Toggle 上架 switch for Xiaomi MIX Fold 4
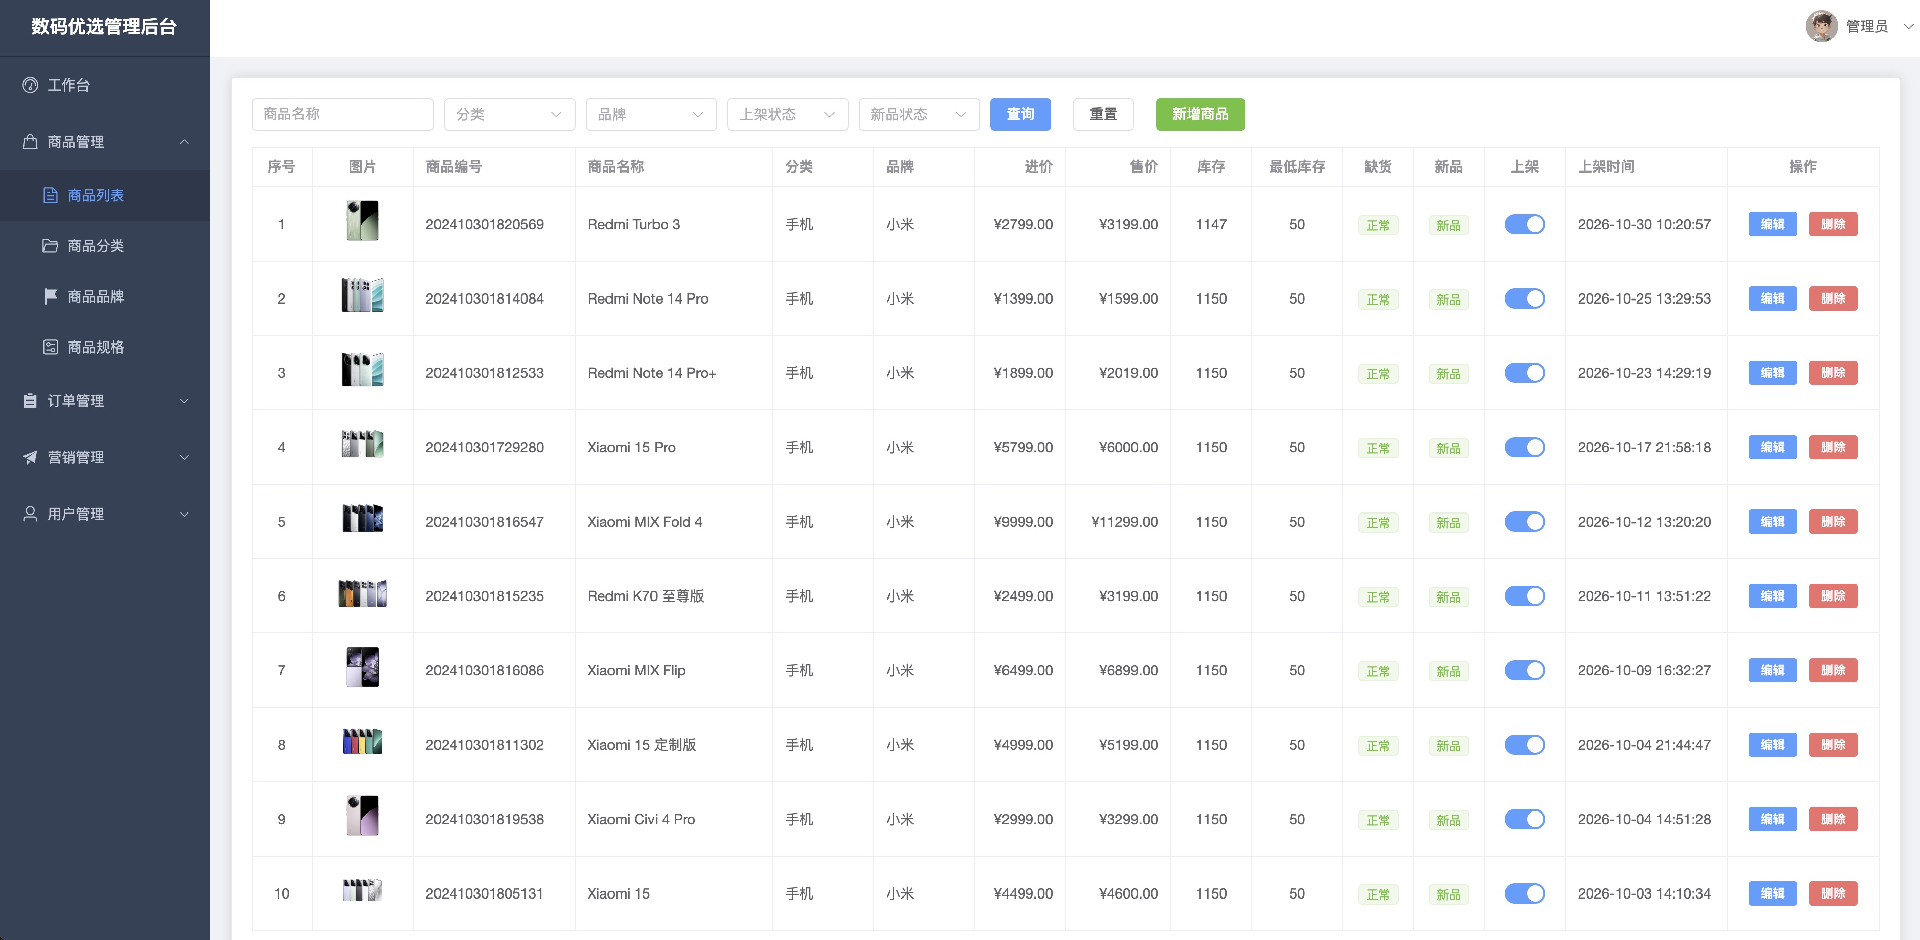Viewport: 1920px width, 940px height. point(1524,522)
